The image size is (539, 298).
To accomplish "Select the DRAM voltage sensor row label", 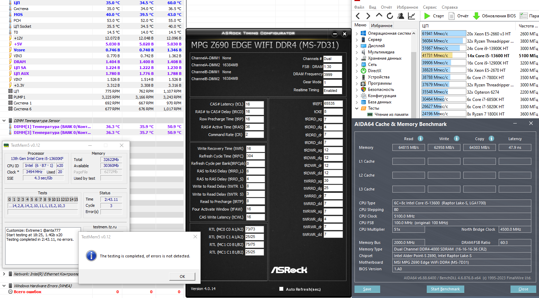I will click(20, 62).
